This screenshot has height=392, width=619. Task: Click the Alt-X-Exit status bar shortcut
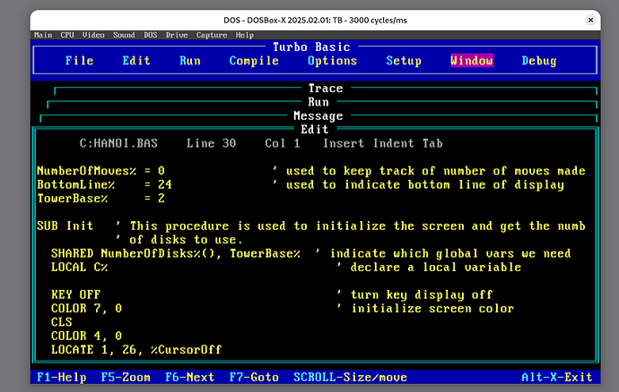pyautogui.click(x=557, y=378)
